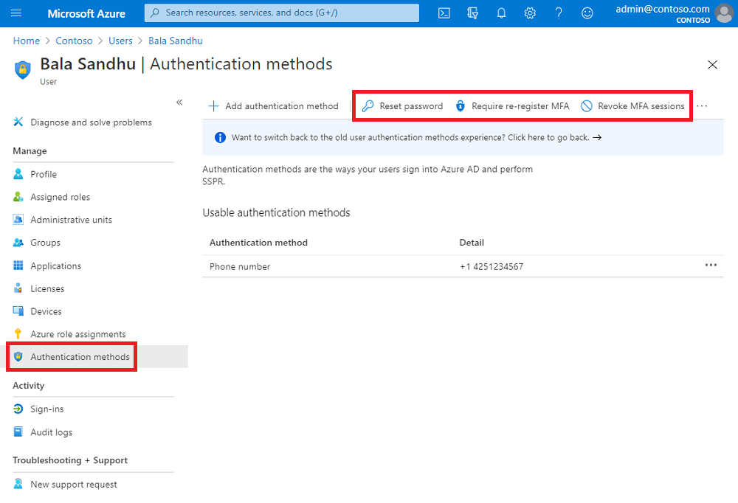Screen dimensions: 738x503
Task: Open more commands via toolbar ellipsis
Action: (x=701, y=105)
